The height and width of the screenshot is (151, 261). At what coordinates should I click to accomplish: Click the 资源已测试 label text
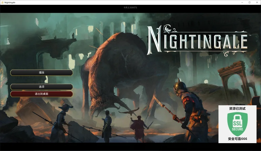click(x=237, y=108)
